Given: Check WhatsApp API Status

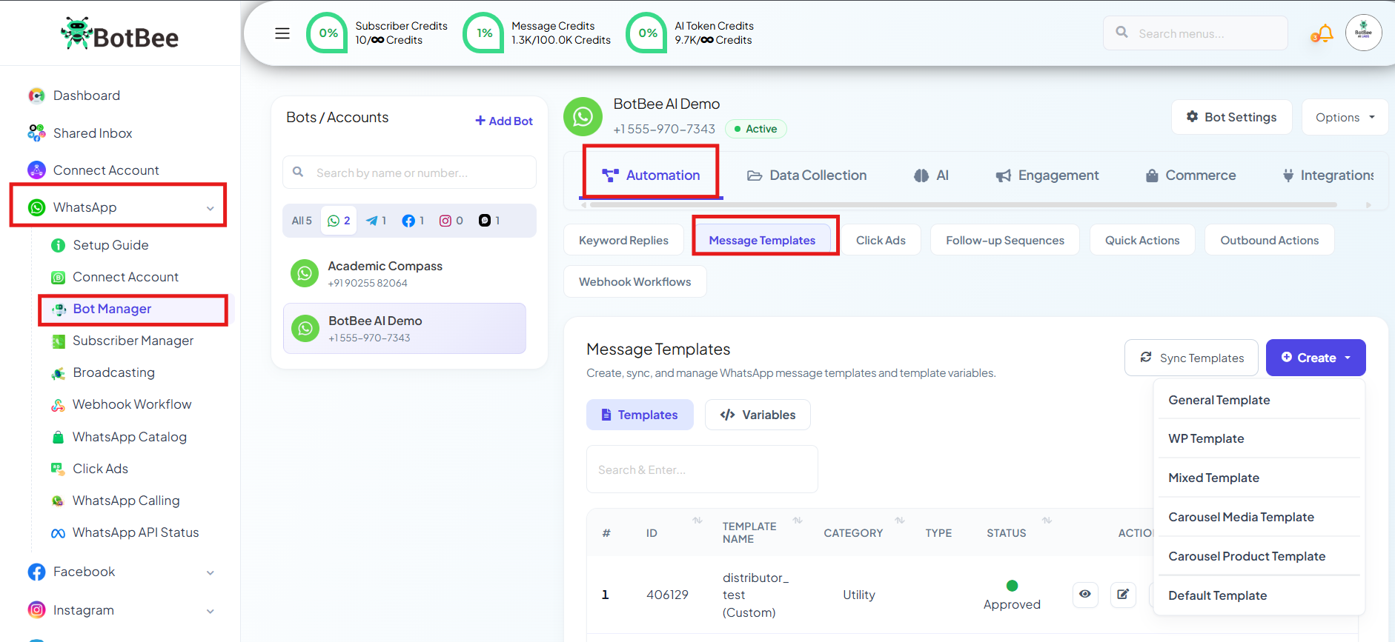Looking at the screenshot, I should coord(136,532).
